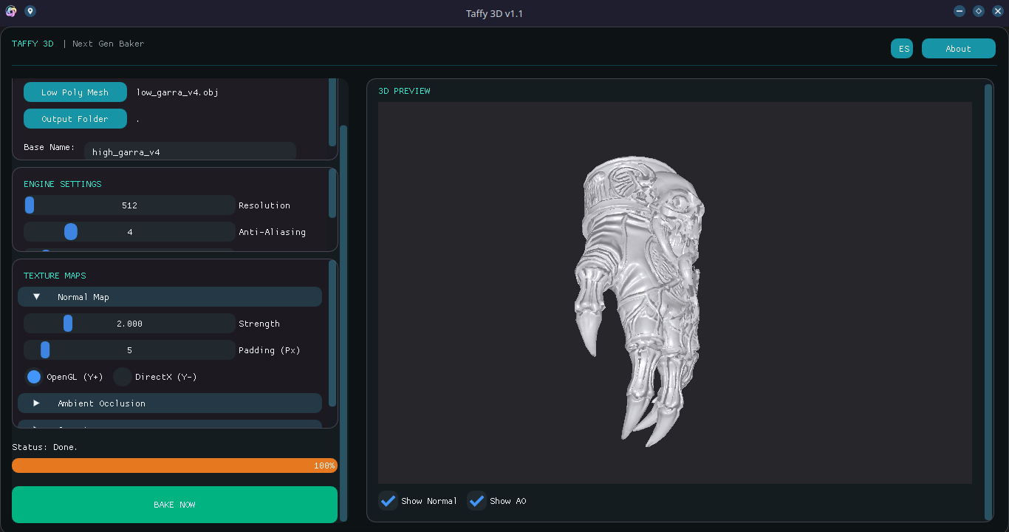
Task: Click the pin icon in the title bar
Action: click(30, 11)
